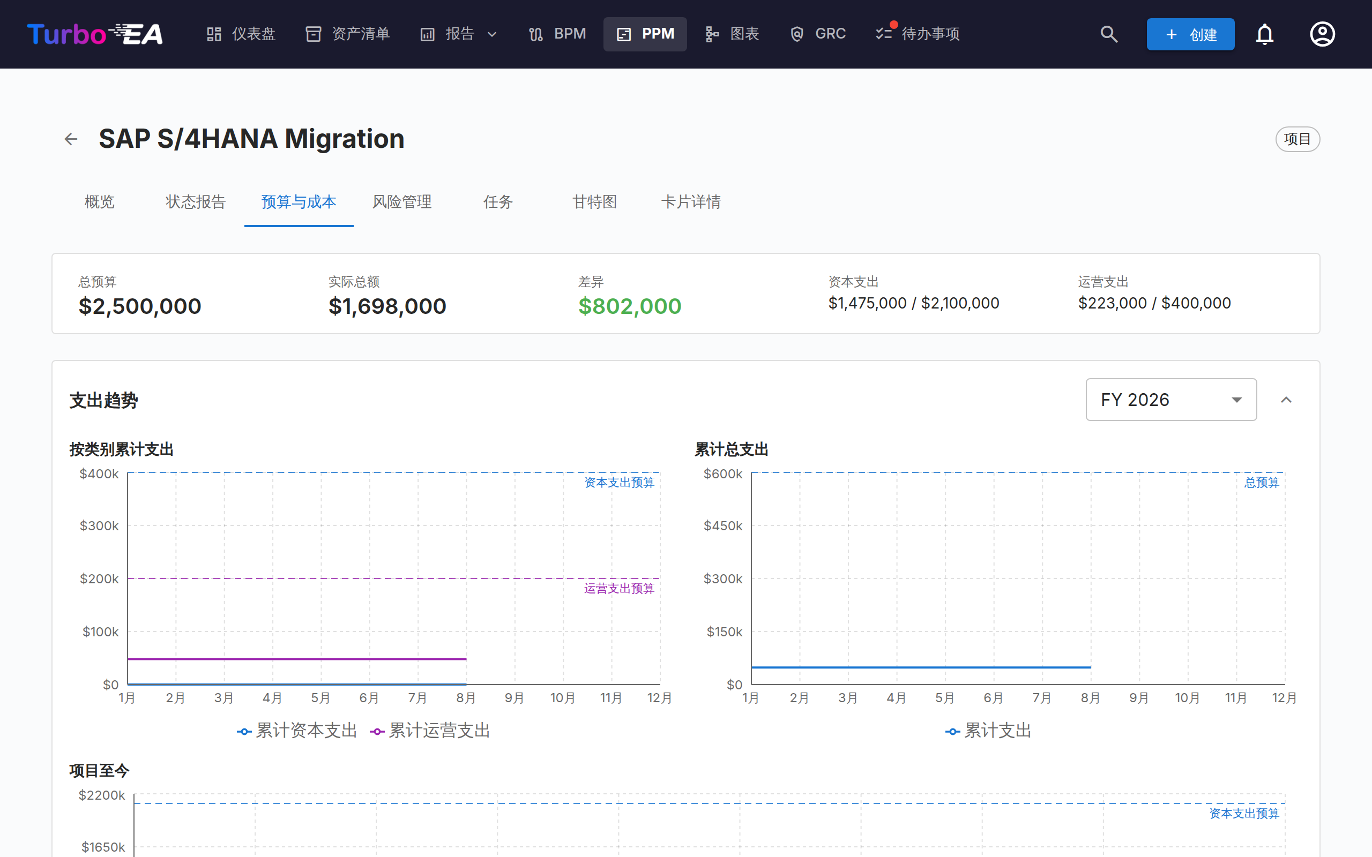
Task: Click the 运营支出预算 line label
Action: coord(620,588)
